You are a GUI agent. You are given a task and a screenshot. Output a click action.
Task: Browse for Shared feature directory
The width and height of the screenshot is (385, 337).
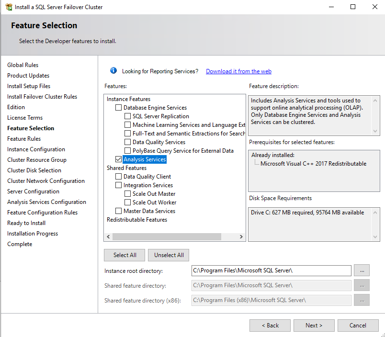362,285
